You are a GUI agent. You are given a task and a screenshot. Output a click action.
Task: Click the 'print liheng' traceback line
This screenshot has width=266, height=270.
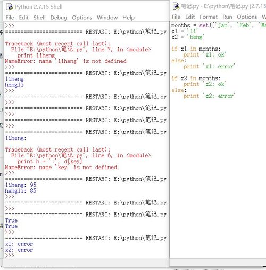[36, 55]
